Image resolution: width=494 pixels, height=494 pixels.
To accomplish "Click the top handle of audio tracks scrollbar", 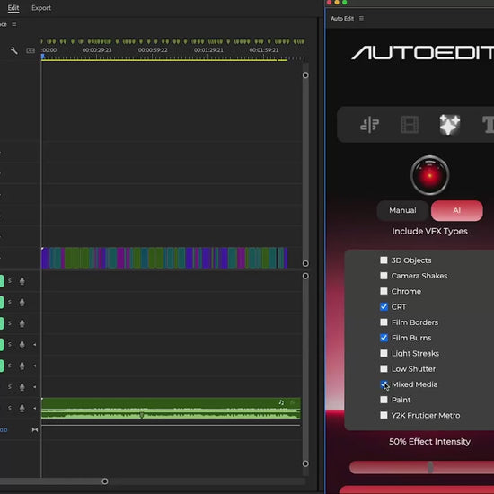I will (305, 276).
